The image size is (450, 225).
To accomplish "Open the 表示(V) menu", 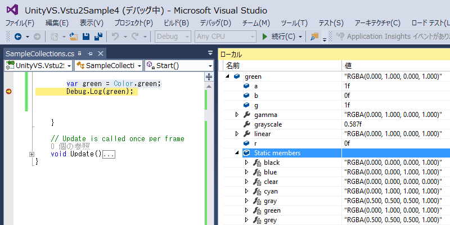I will tap(91, 23).
